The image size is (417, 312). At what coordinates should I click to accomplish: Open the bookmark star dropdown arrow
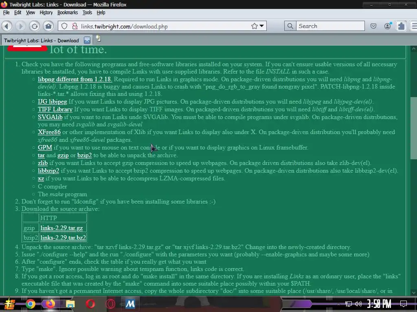(262, 26)
